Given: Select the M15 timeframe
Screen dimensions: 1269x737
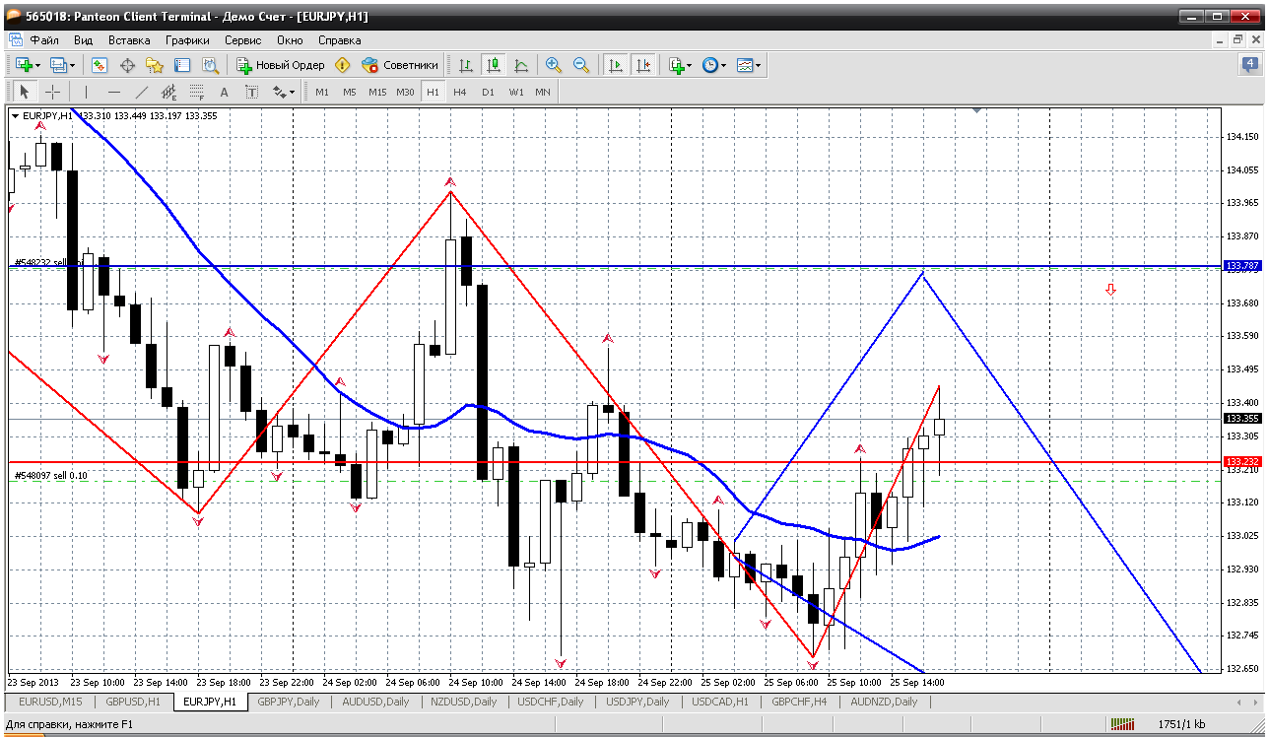Looking at the screenshot, I should point(377,92).
